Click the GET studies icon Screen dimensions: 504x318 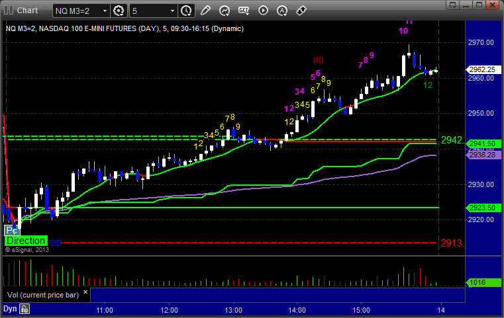point(244,11)
